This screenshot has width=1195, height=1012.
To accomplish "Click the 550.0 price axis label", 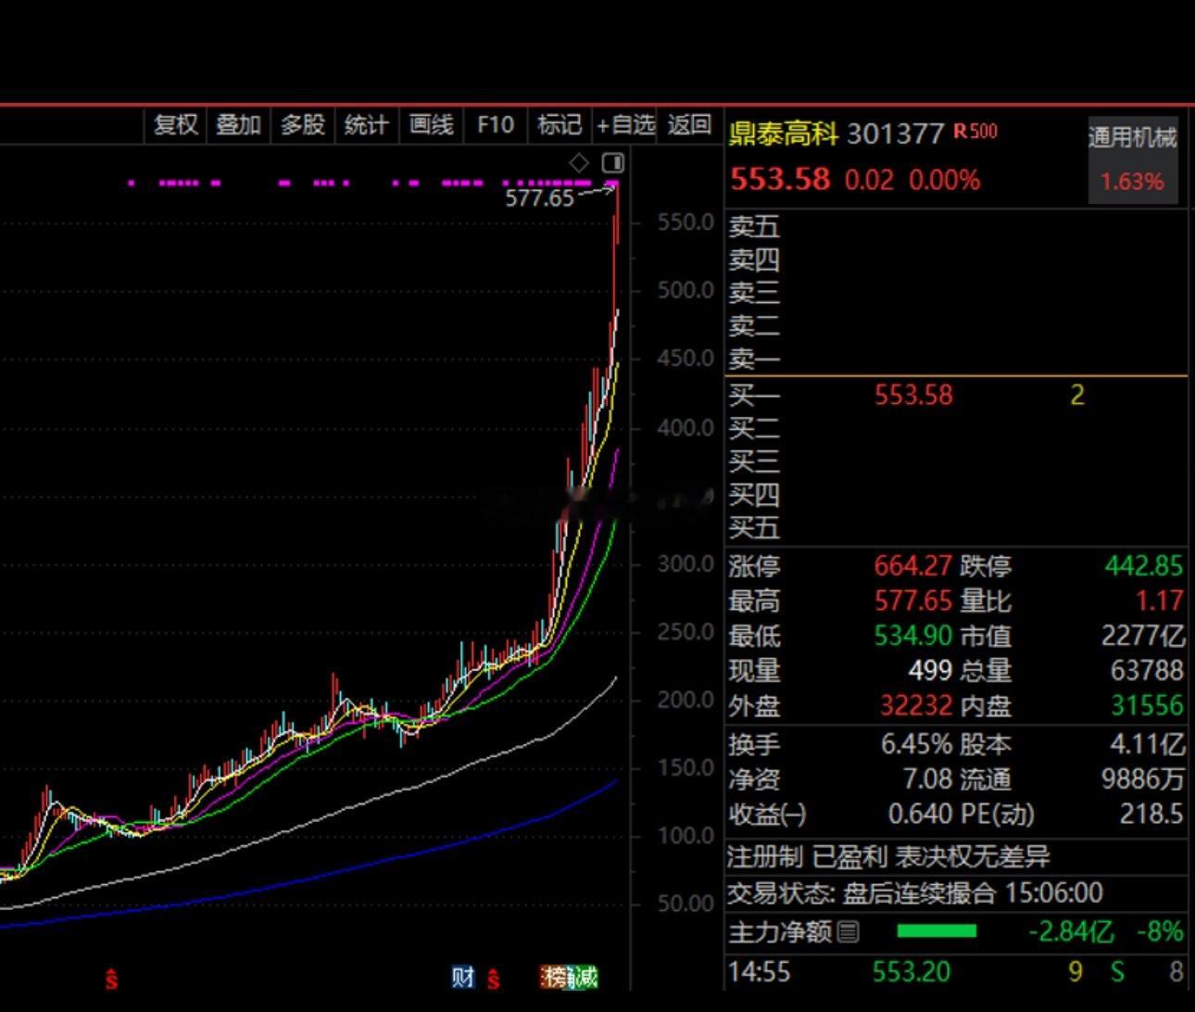I will click(x=686, y=222).
